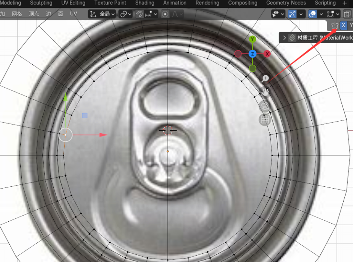The image size is (353, 262).
Task: Toggle X axis mirror button
Action: (343, 25)
